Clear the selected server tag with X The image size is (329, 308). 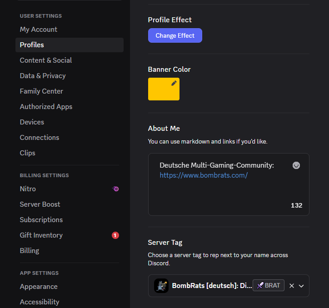click(x=292, y=286)
